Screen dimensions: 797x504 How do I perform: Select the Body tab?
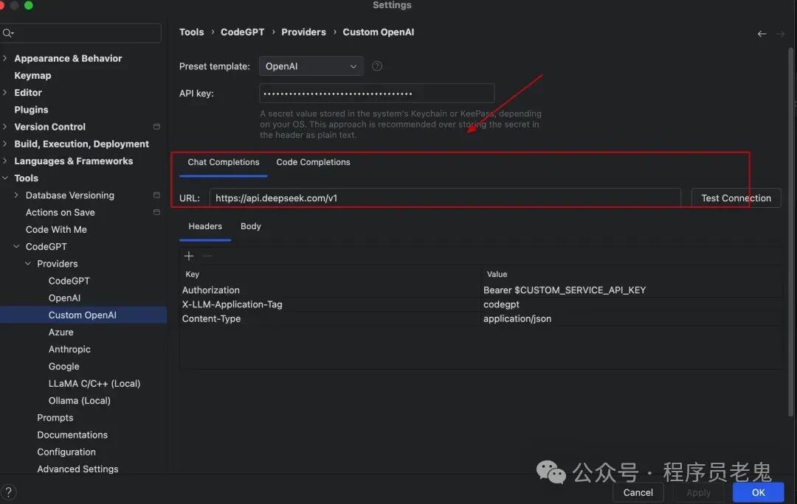click(x=251, y=226)
